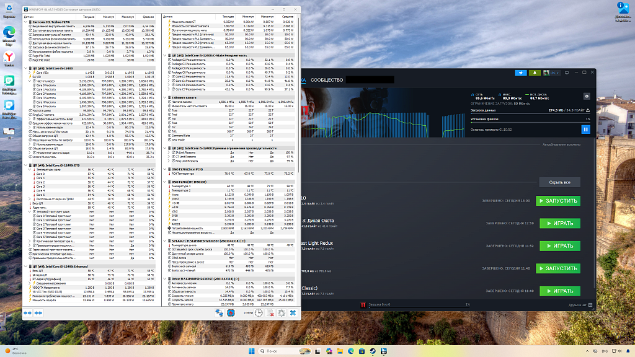Open Microsoft Edge from taskbar
The width and height of the screenshot is (635, 357).
click(x=351, y=351)
